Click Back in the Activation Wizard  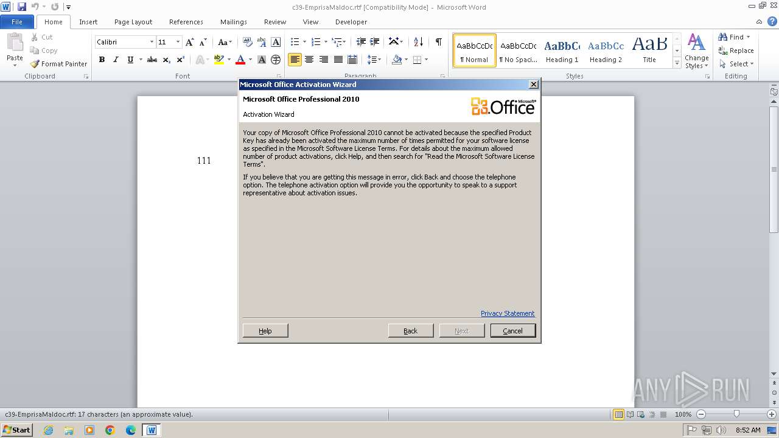pyautogui.click(x=411, y=330)
